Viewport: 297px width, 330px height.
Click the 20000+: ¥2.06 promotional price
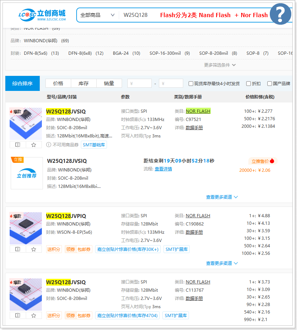tap(255, 170)
